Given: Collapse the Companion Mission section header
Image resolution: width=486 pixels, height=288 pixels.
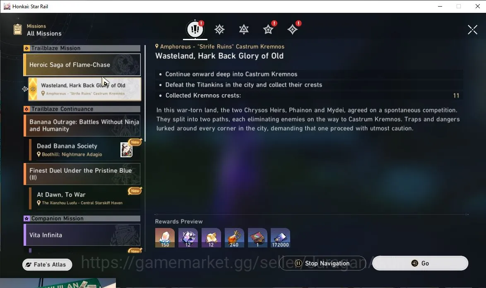Looking at the screenshot, I should [x=82, y=218].
